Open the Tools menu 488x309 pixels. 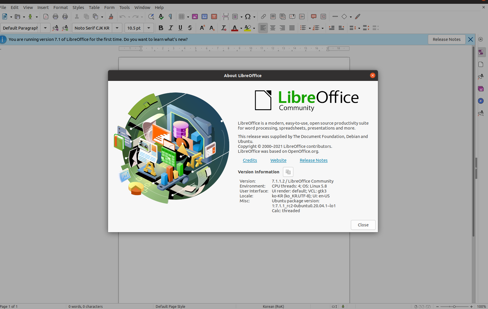click(124, 7)
